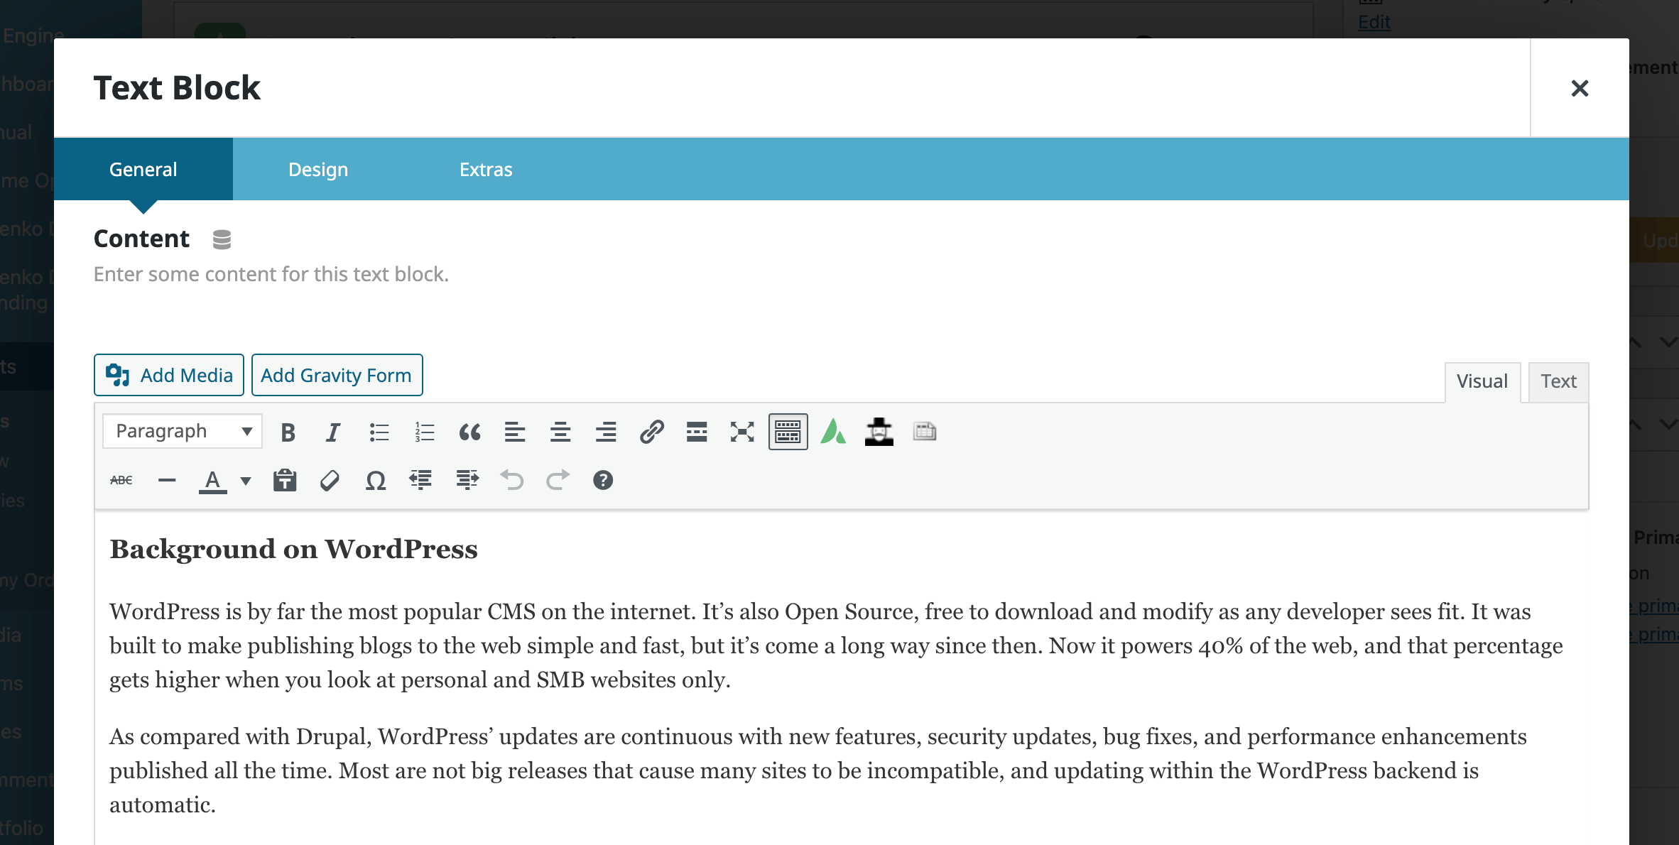Toggle strikethrough text formatting

121,479
